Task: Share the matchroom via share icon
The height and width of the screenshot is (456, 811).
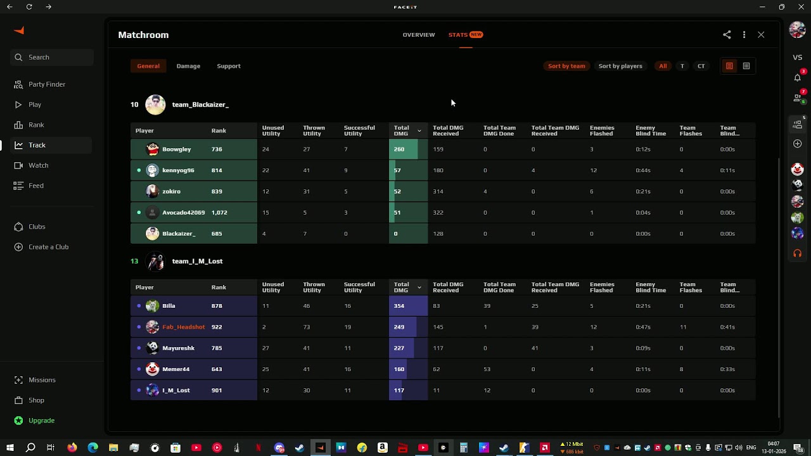Action: pos(727,35)
